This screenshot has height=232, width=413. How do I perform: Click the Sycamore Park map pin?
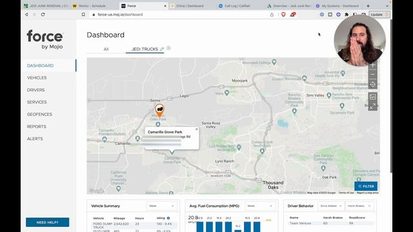pyautogui.click(x=342, y=106)
